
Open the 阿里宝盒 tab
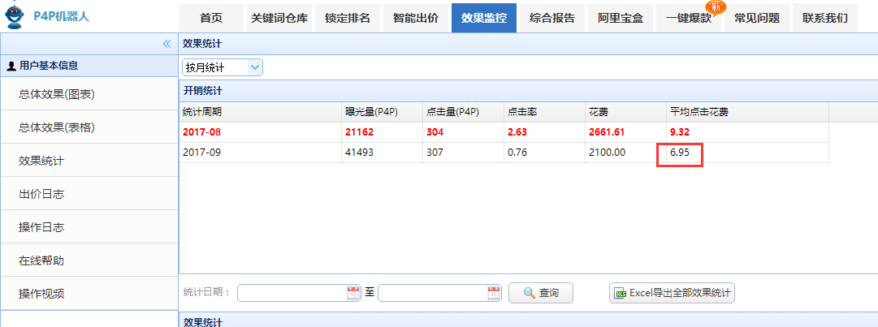[621, 18]
